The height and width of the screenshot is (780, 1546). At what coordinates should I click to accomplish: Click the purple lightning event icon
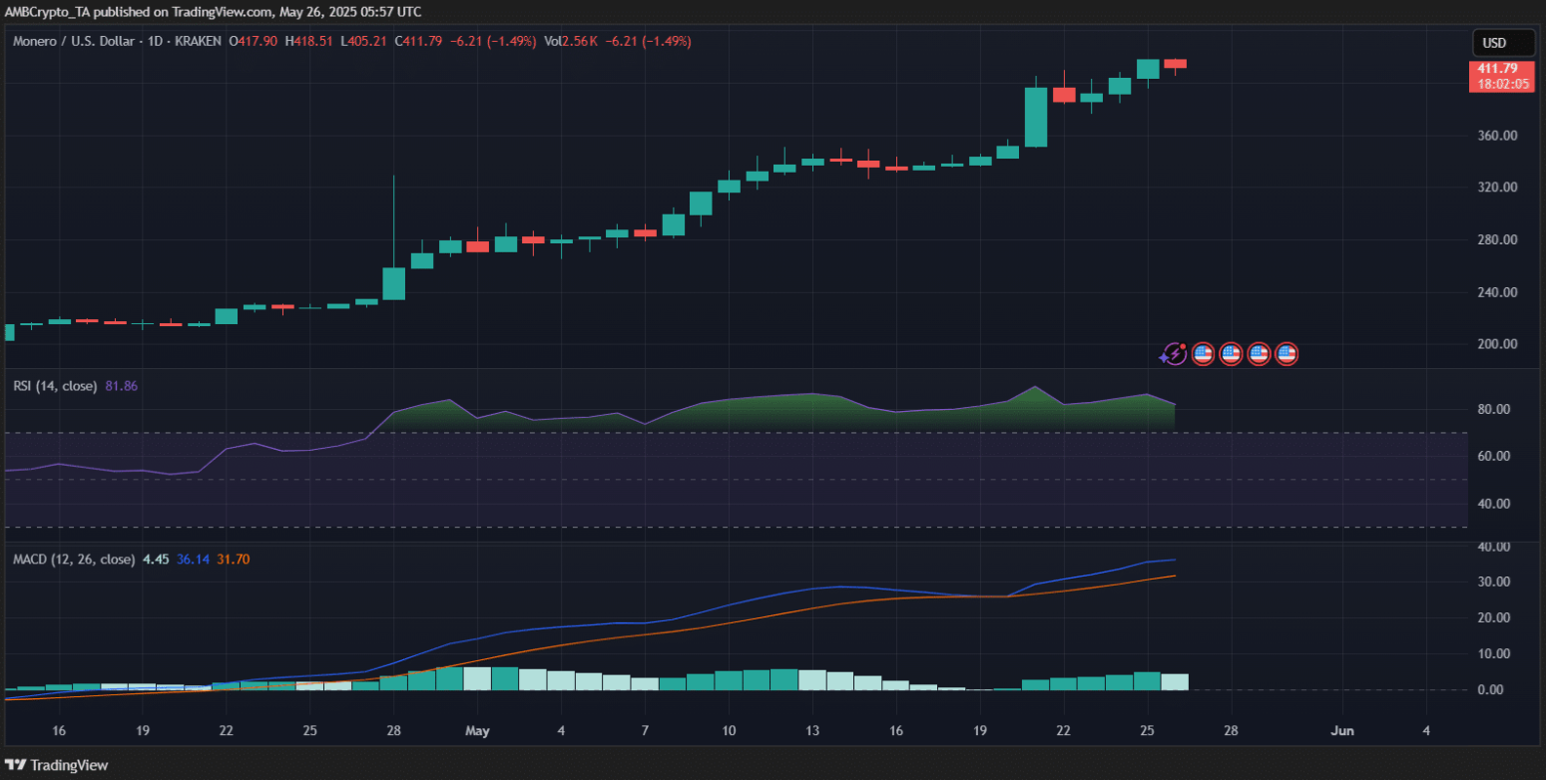[1173, 353]
